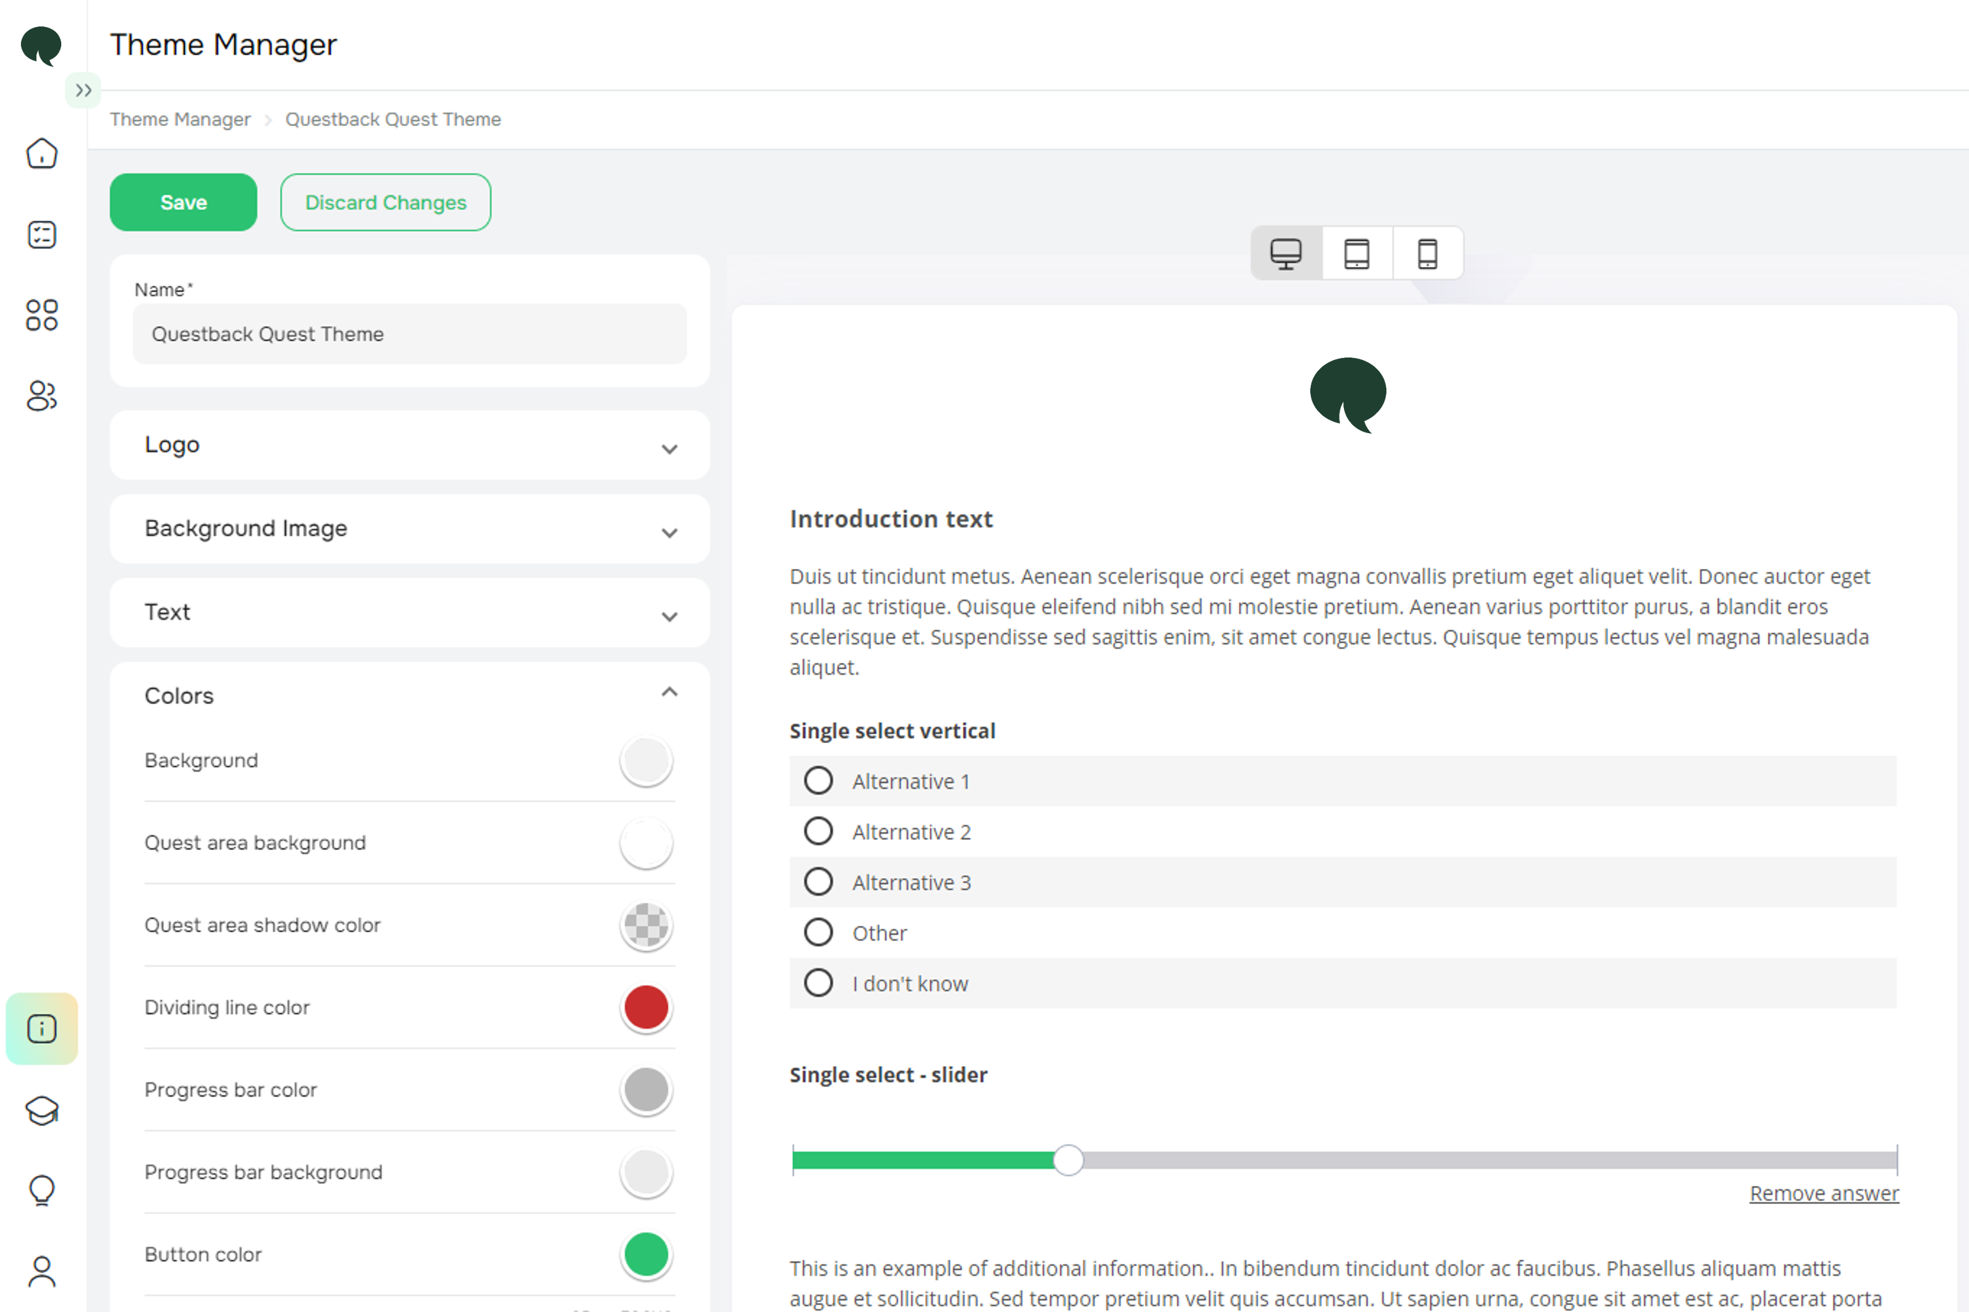Click the user profile icon at bottom

point(41,1271)
